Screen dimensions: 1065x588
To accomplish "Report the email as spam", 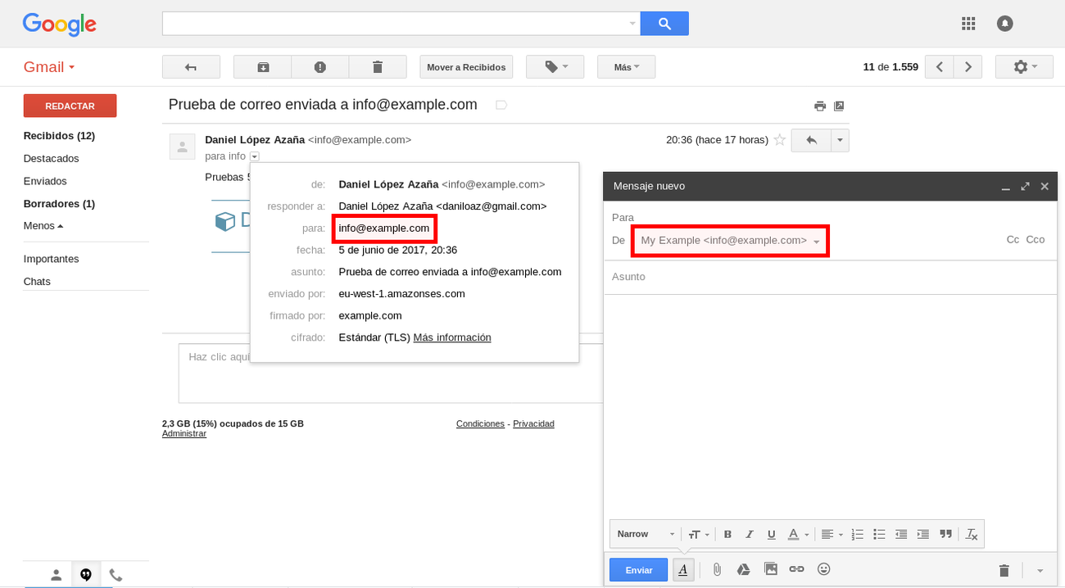I will [319, 66].
